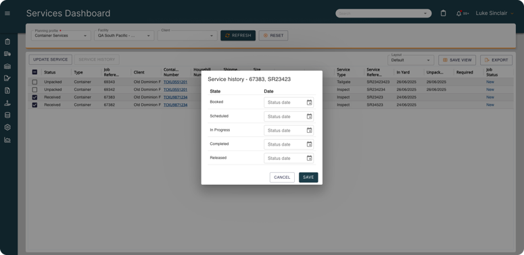524x255 pixels.
Task: Click the Completed status date field
Action: [x=289, y=144]
